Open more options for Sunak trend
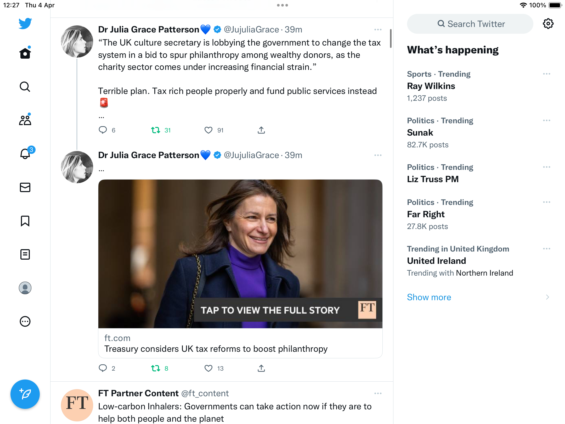 (x=547, y=120)
